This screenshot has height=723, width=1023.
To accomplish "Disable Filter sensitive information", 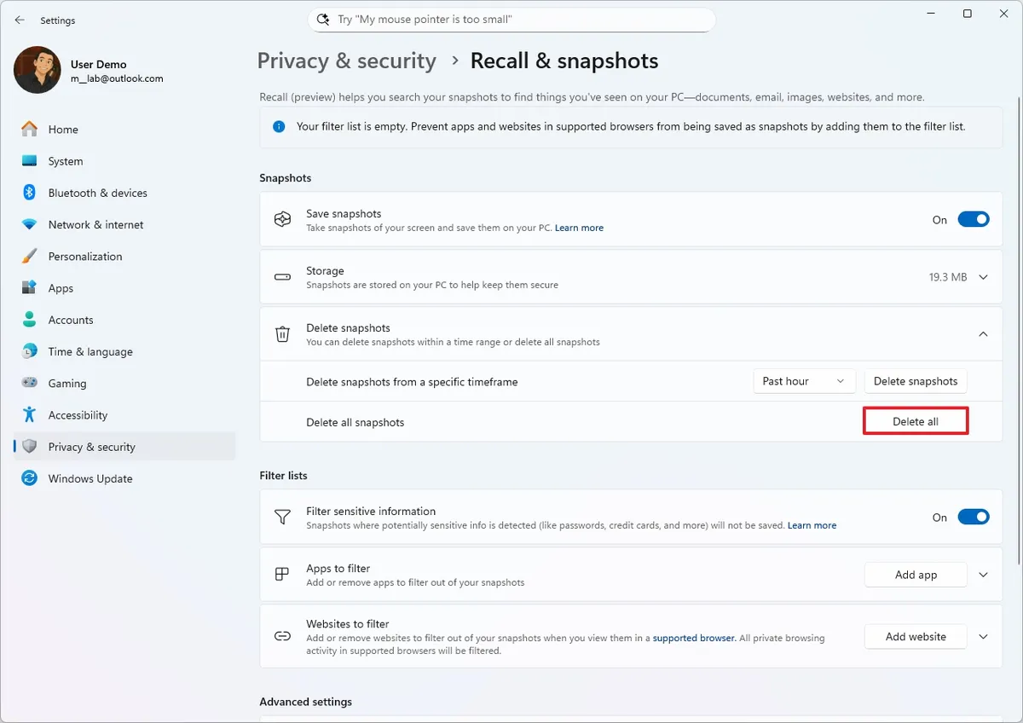I will pyautogui.click(x=973, y=517).
